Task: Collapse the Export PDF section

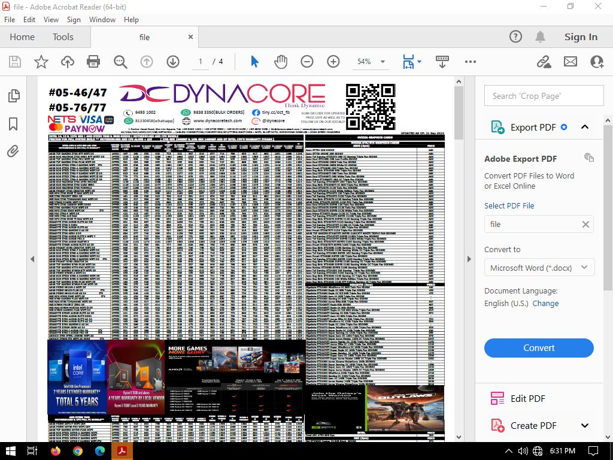Action: (585, 127)
